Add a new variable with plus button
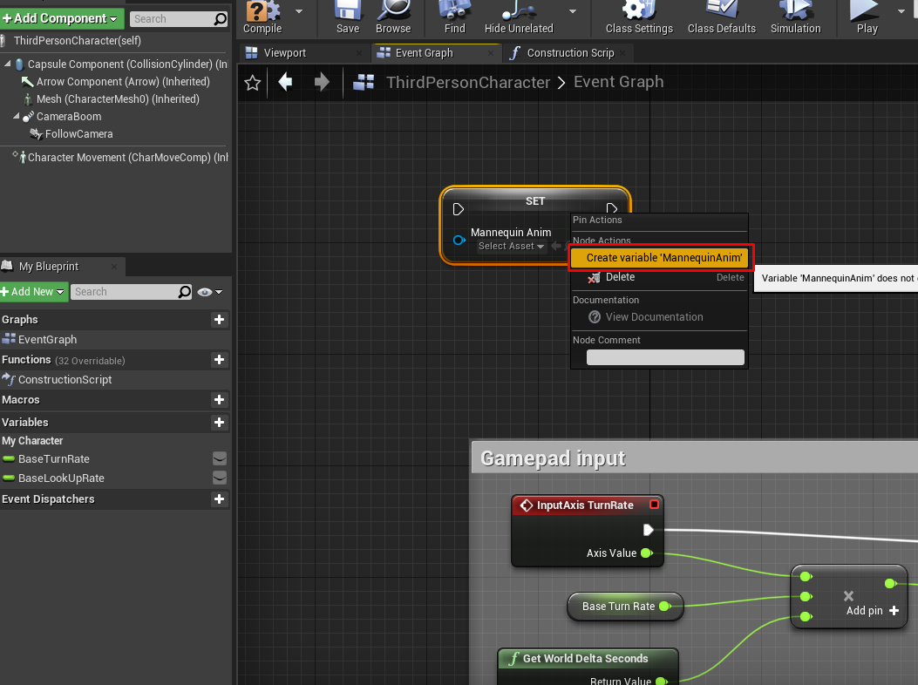Viewport: 918px width, 685px height. point(219,423)
